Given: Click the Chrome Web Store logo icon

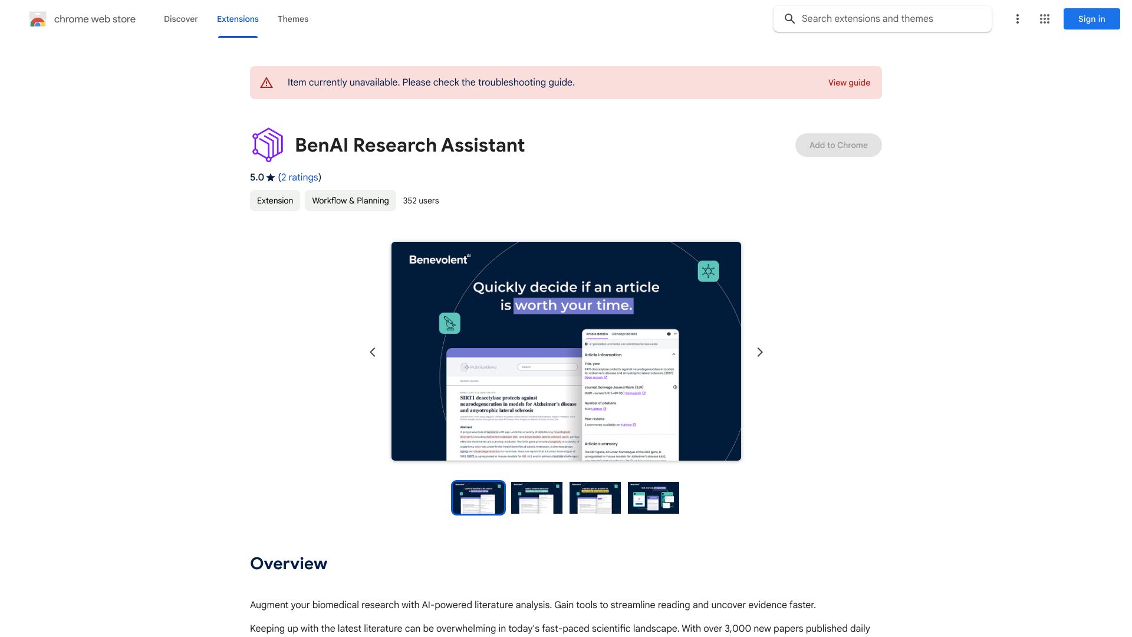Looking at the screenshot, I should [x=38, y=19].
